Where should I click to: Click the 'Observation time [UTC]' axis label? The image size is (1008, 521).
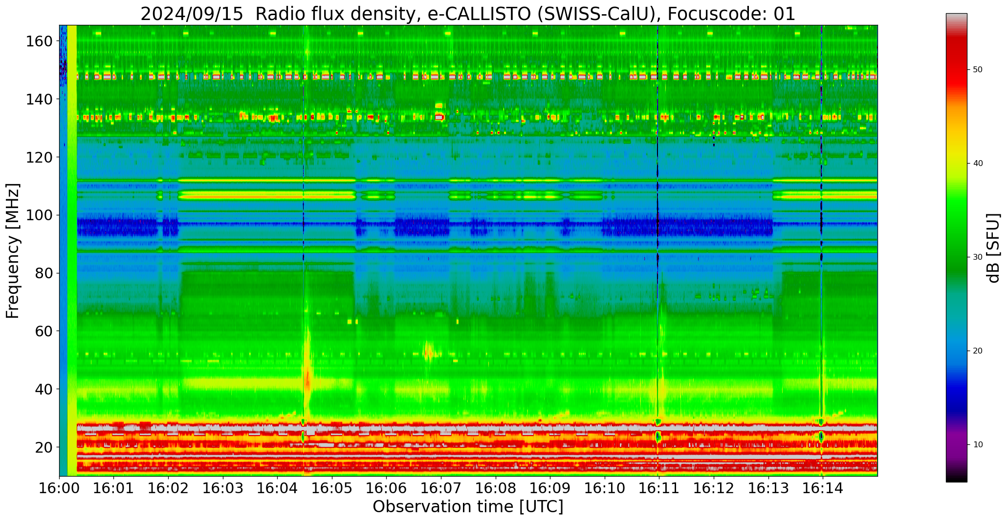coord(468,507)
